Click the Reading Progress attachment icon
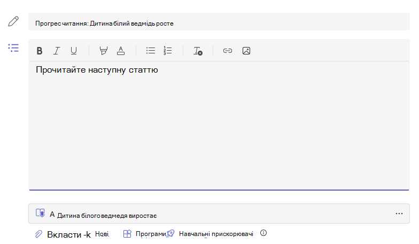This screenshot has width=419, height=244. (40, 213)
